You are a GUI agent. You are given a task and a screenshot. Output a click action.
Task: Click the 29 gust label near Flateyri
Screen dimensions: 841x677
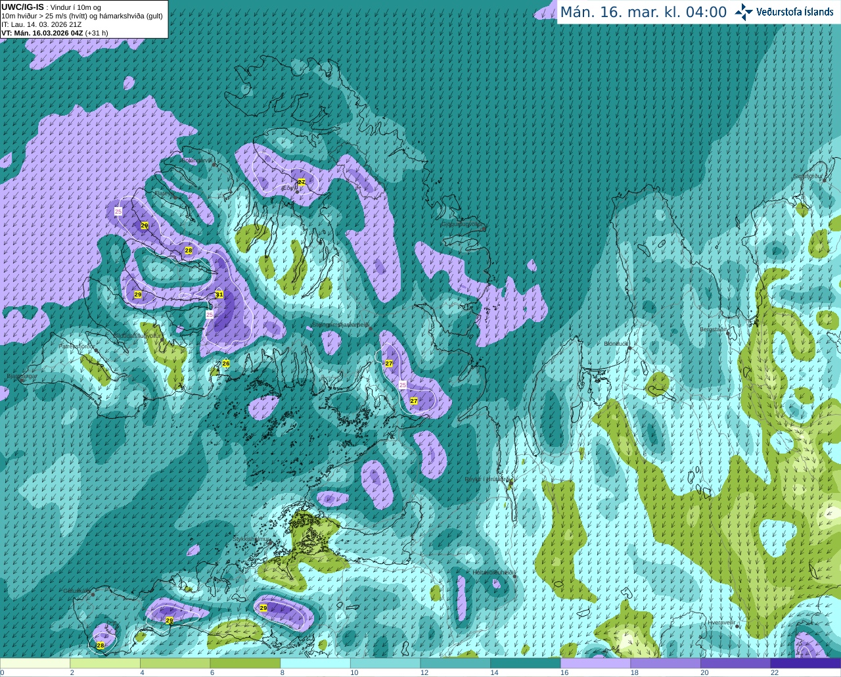tap(145, 225)
